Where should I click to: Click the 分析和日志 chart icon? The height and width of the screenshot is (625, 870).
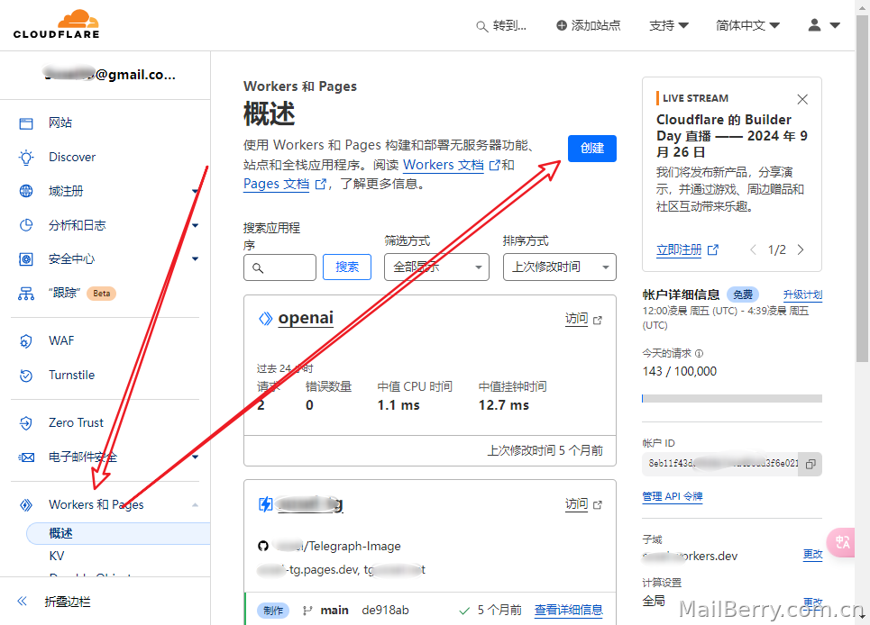tap(26, 225)
